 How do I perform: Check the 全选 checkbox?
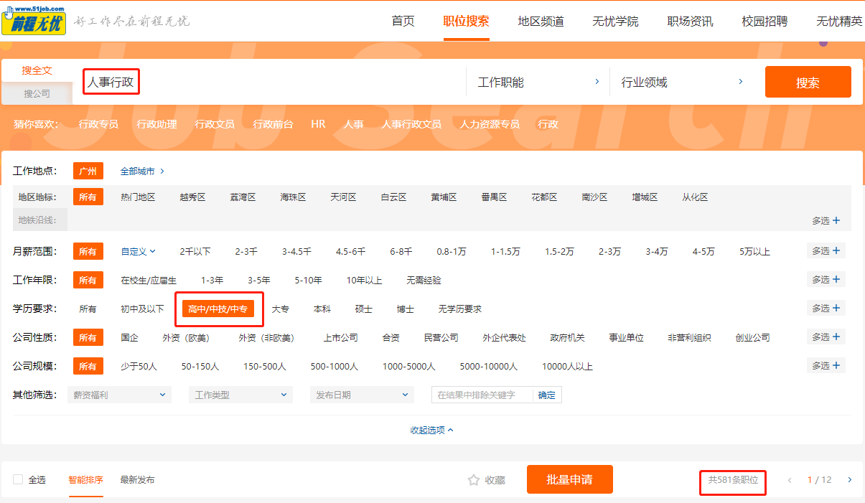tap(18, 480)
